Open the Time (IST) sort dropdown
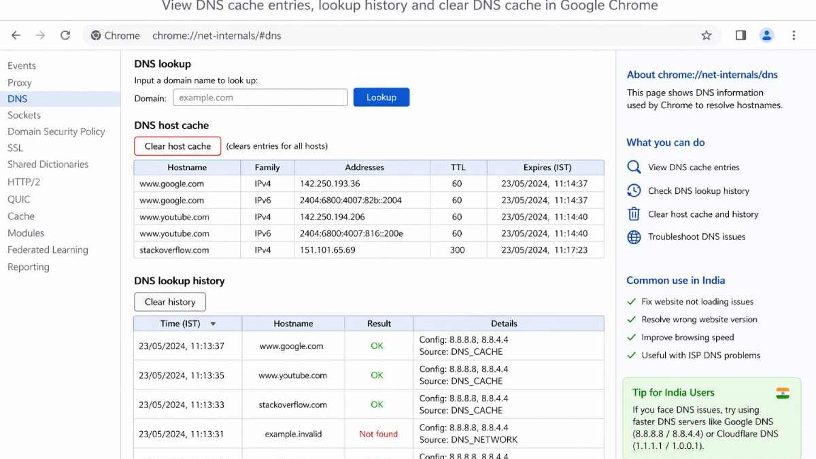Screen dimensions: 816x459 coord(213,324)
